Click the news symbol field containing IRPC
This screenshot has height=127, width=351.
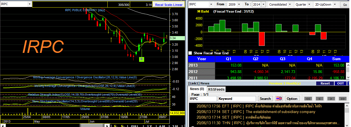click(x=203, y=98)
